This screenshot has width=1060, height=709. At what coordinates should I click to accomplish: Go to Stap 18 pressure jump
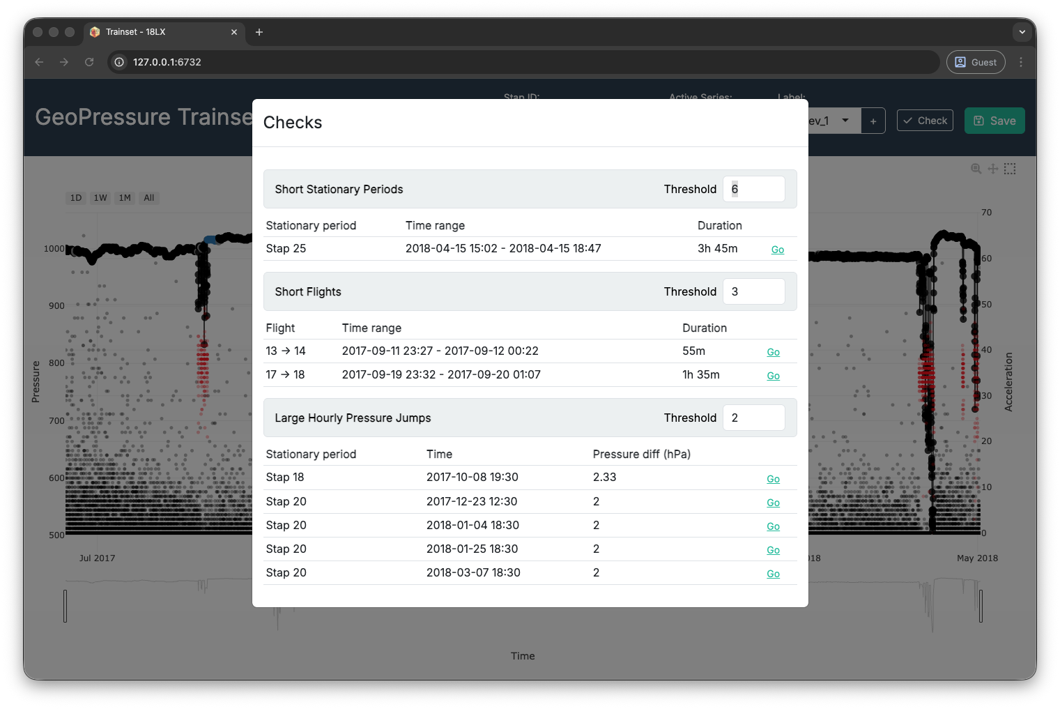773,479
